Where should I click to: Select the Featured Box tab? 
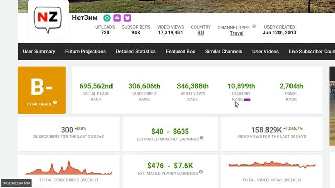coord(180,51)
